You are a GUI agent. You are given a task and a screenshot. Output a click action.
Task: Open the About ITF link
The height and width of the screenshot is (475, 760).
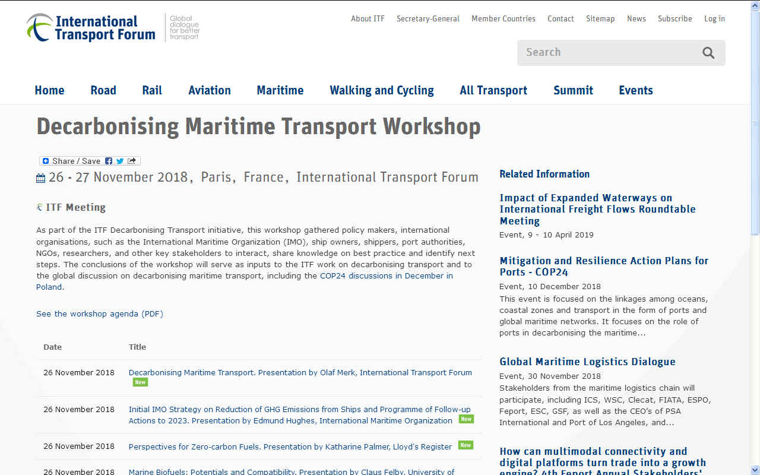368,18
